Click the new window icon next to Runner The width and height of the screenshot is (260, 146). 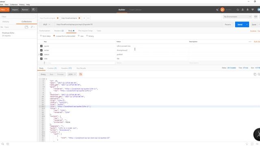[34, 10]
